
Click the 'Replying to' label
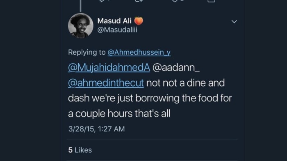tap(87, 53)
